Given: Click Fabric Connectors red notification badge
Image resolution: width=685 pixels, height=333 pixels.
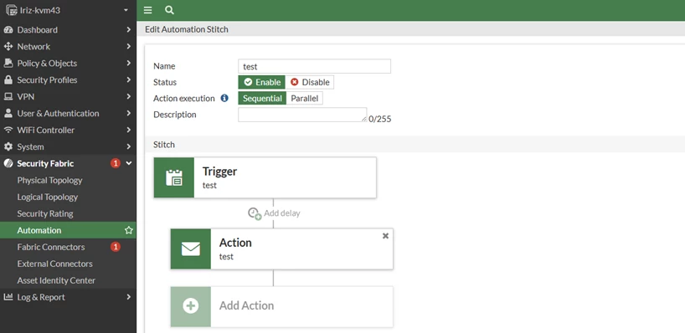Looking at the screenshot, I should [116, 247].
